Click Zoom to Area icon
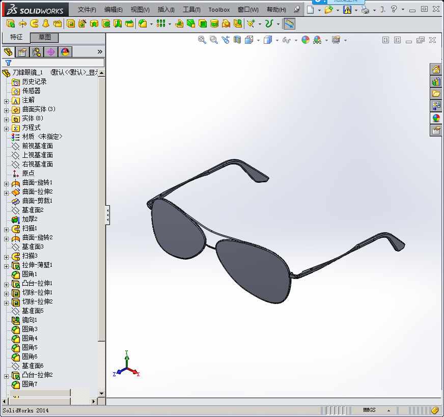 [214, 40]
